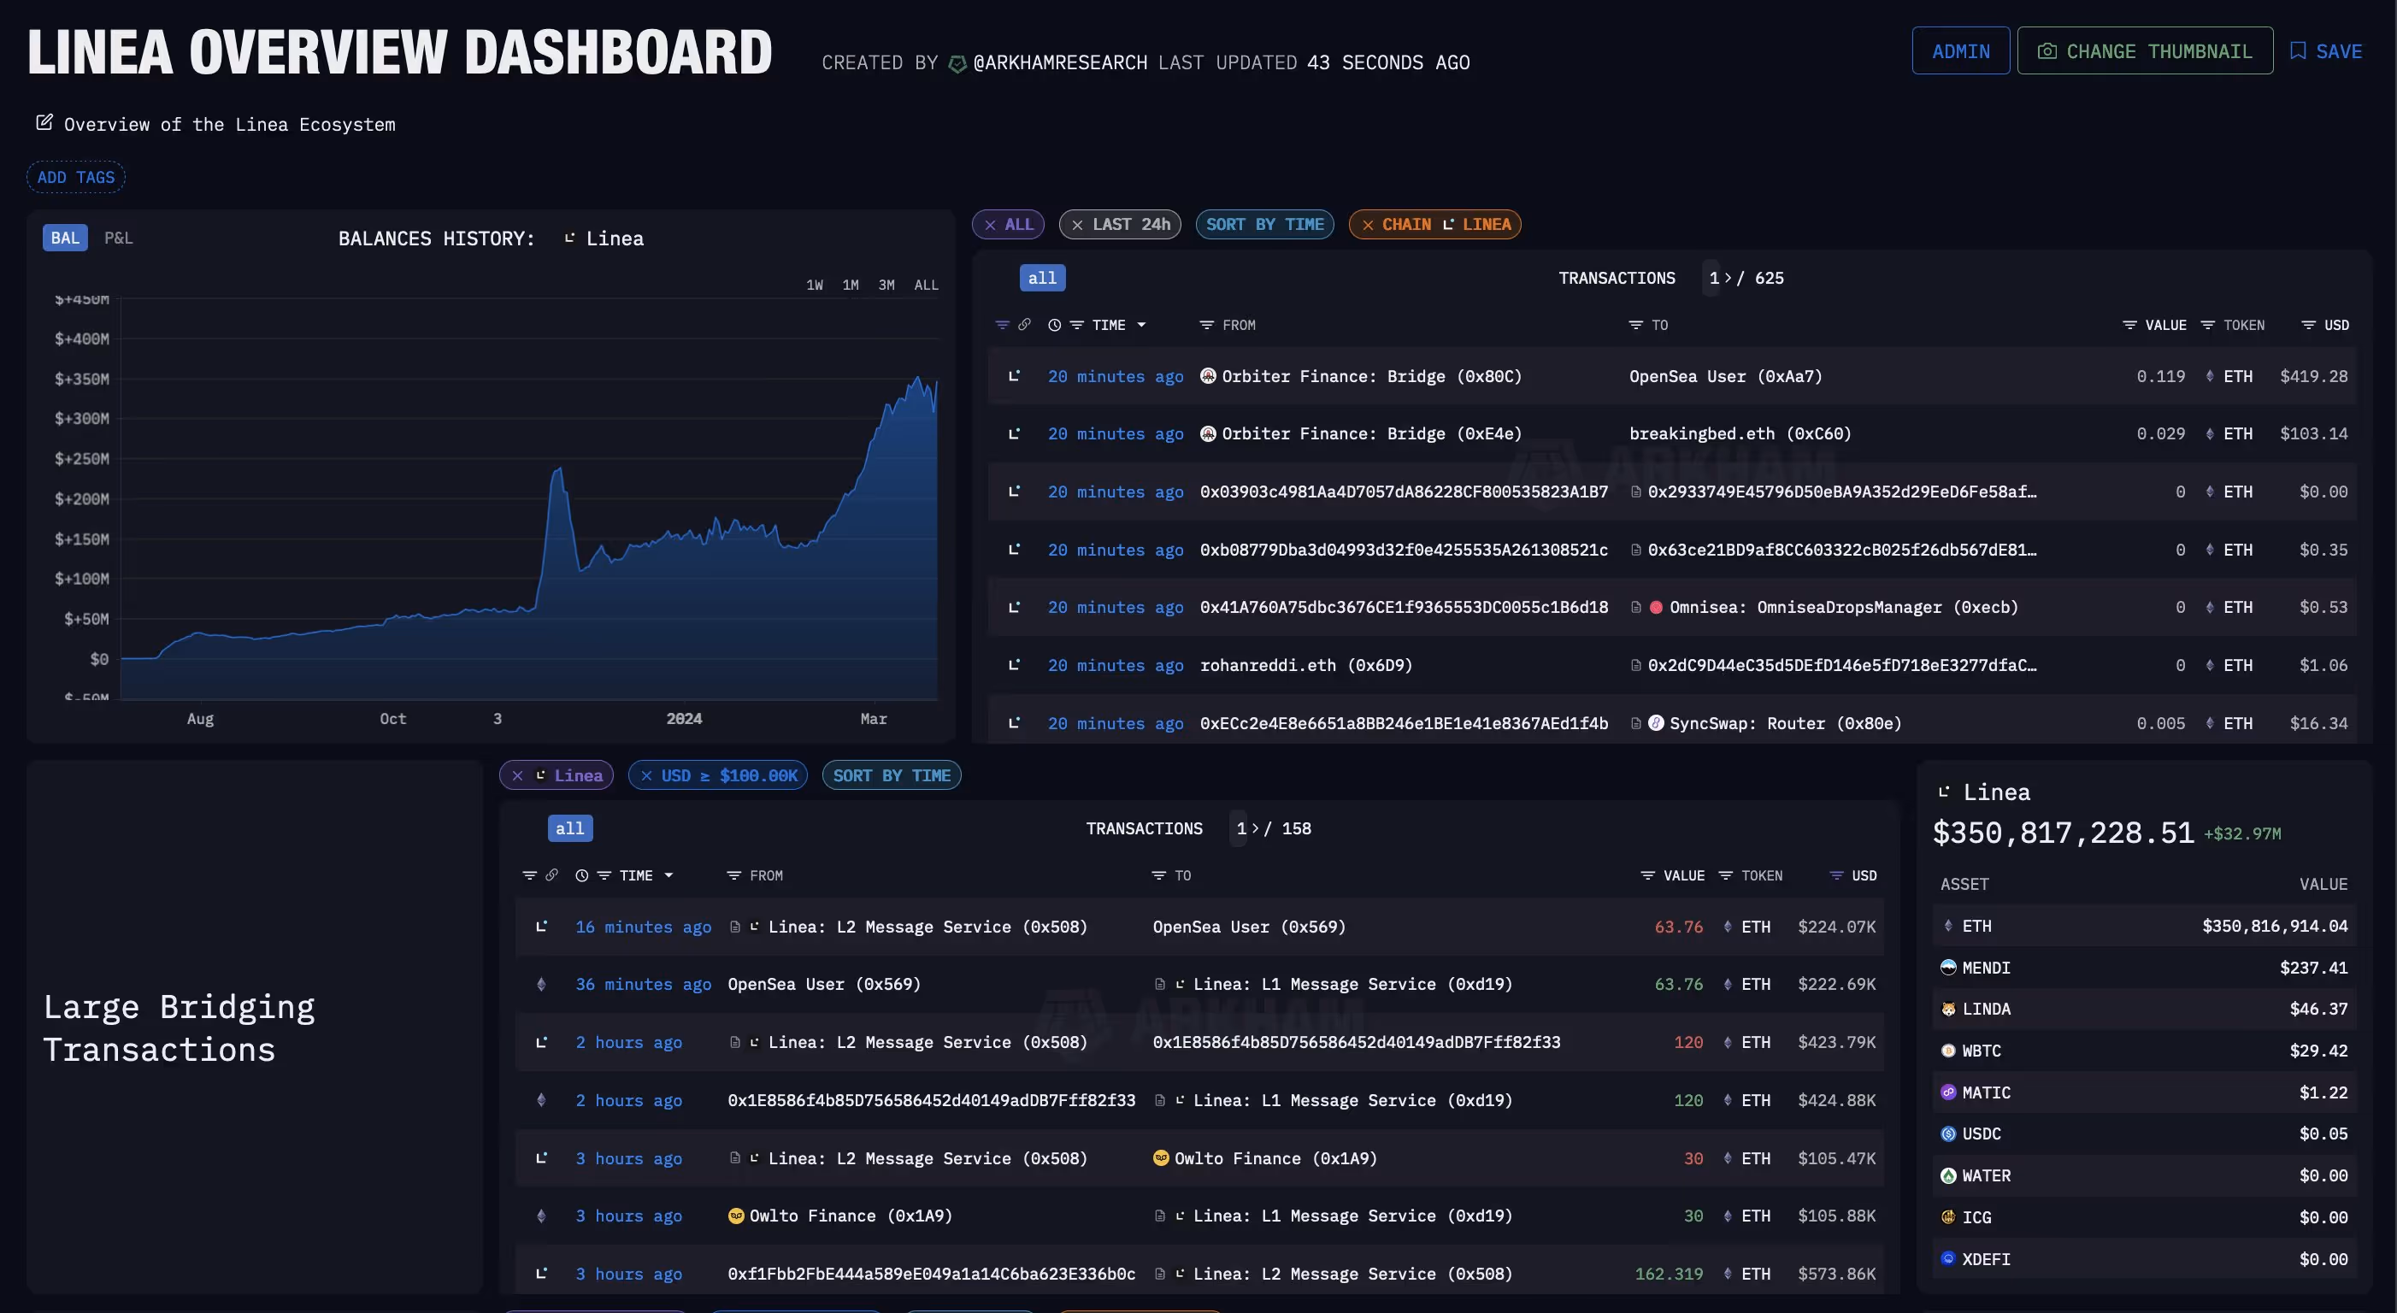The height and width of the screenshot is (1313, 2397).
Task: Toggle the ALL filter chip off
Action: (990, 224)
